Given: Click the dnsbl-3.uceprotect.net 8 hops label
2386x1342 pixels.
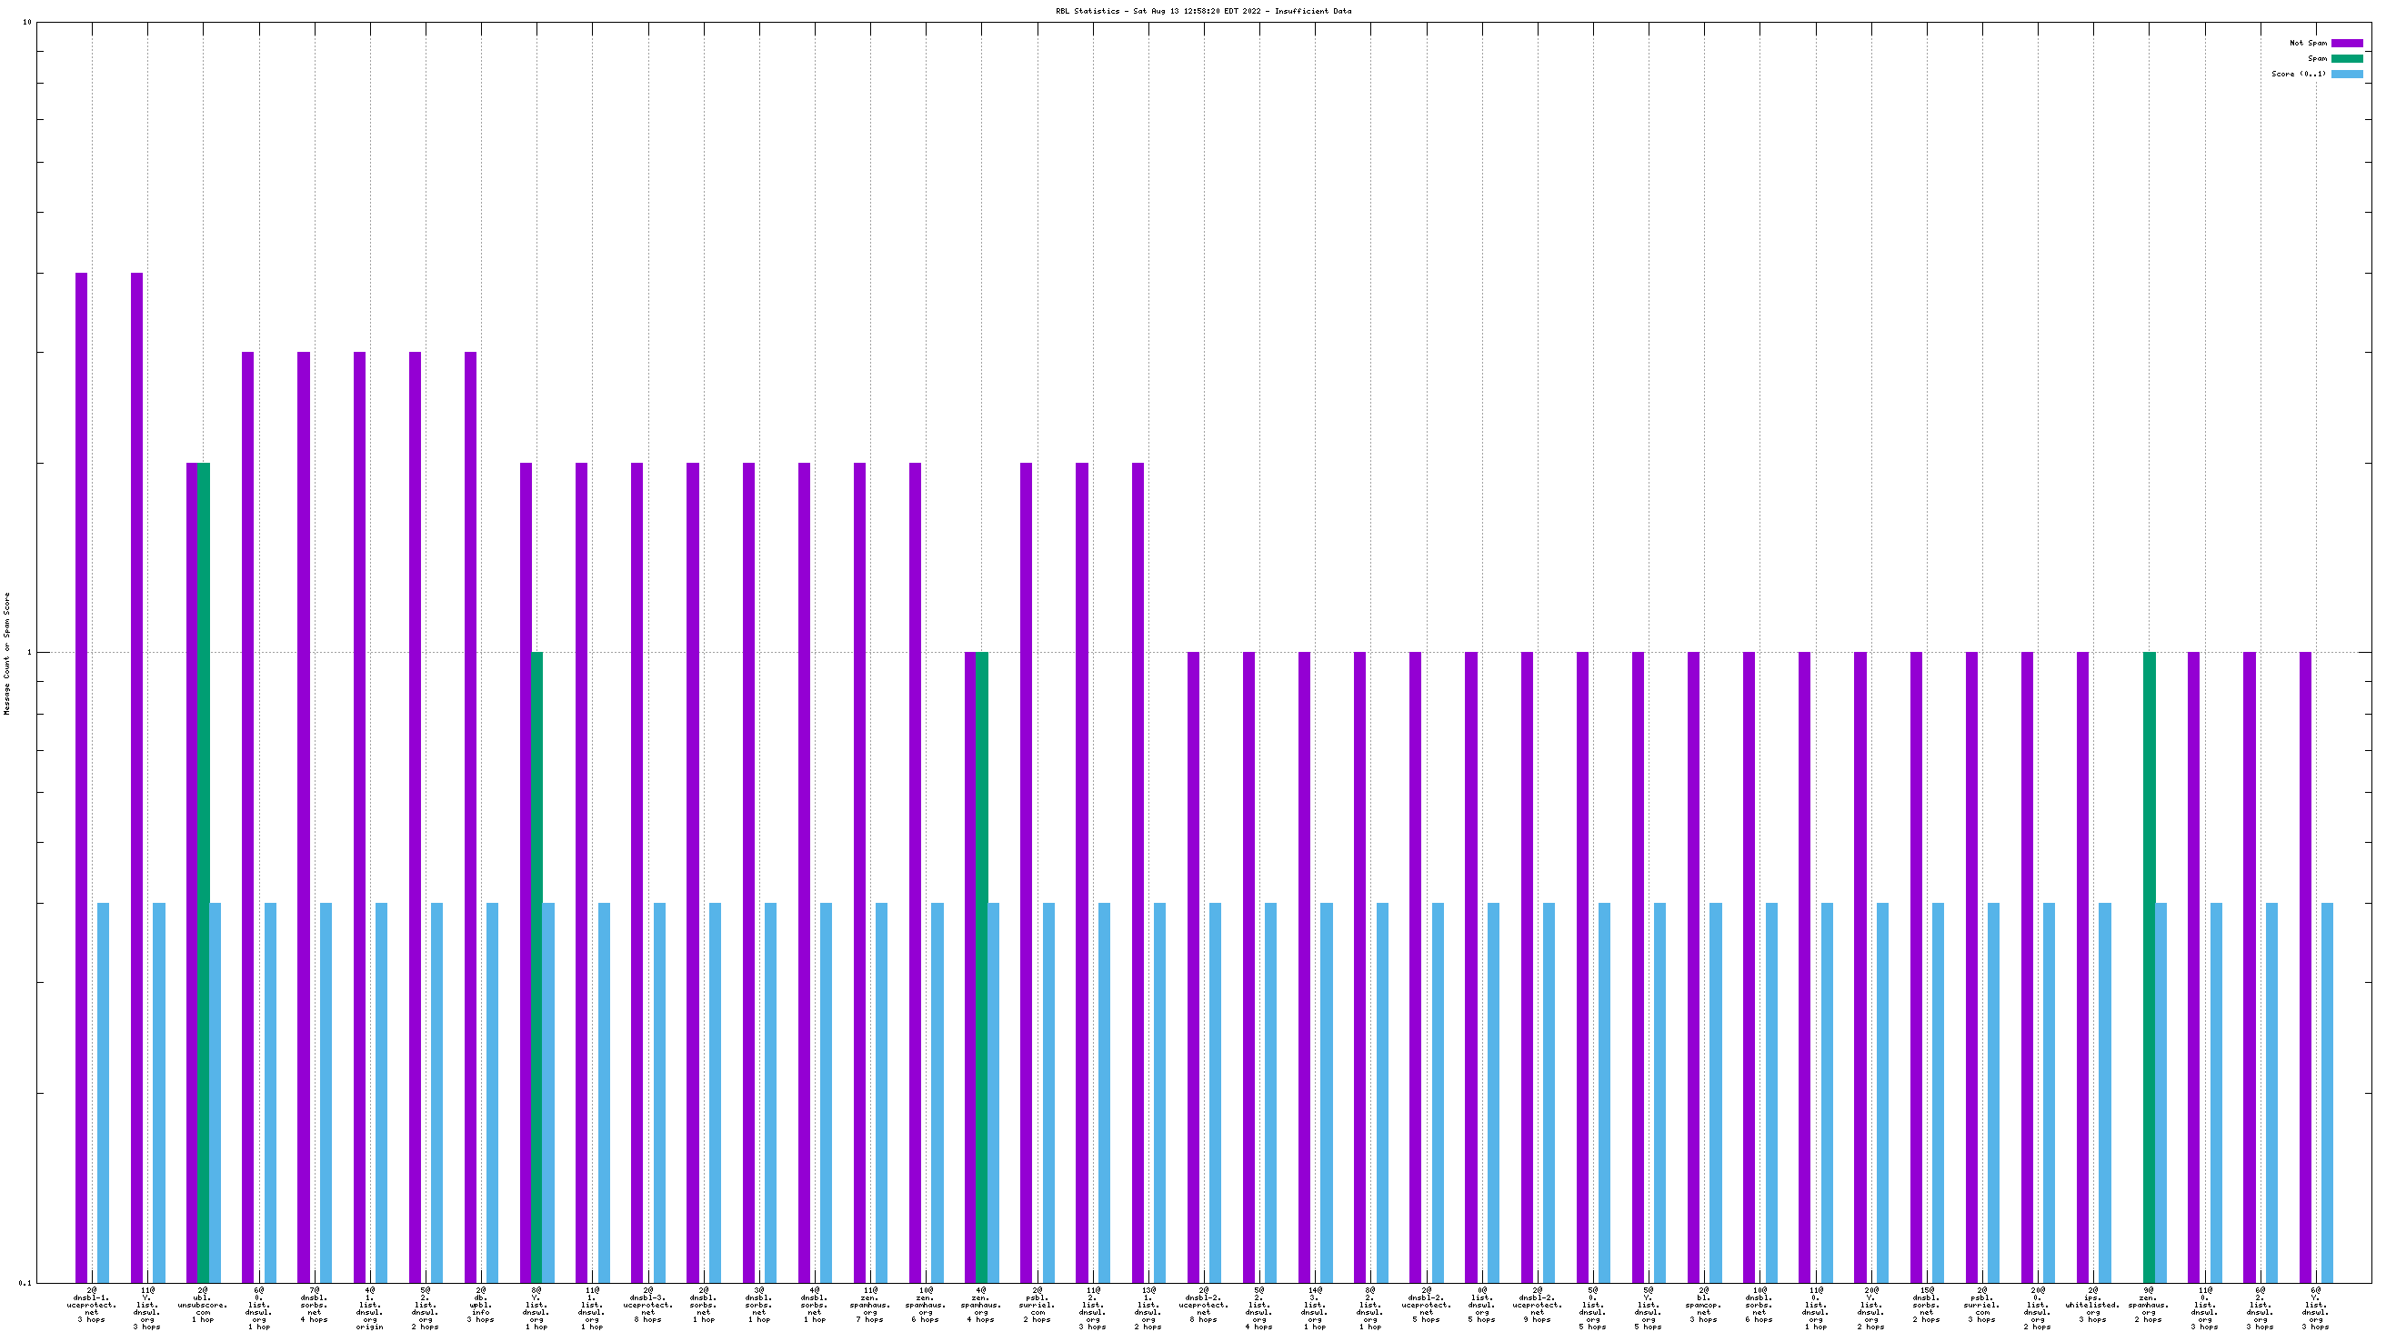Looking at the screenshot, I should (647, 1304).
